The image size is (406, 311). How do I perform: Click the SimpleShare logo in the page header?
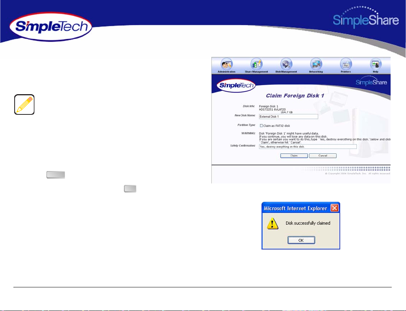click(x=365, y=18)
